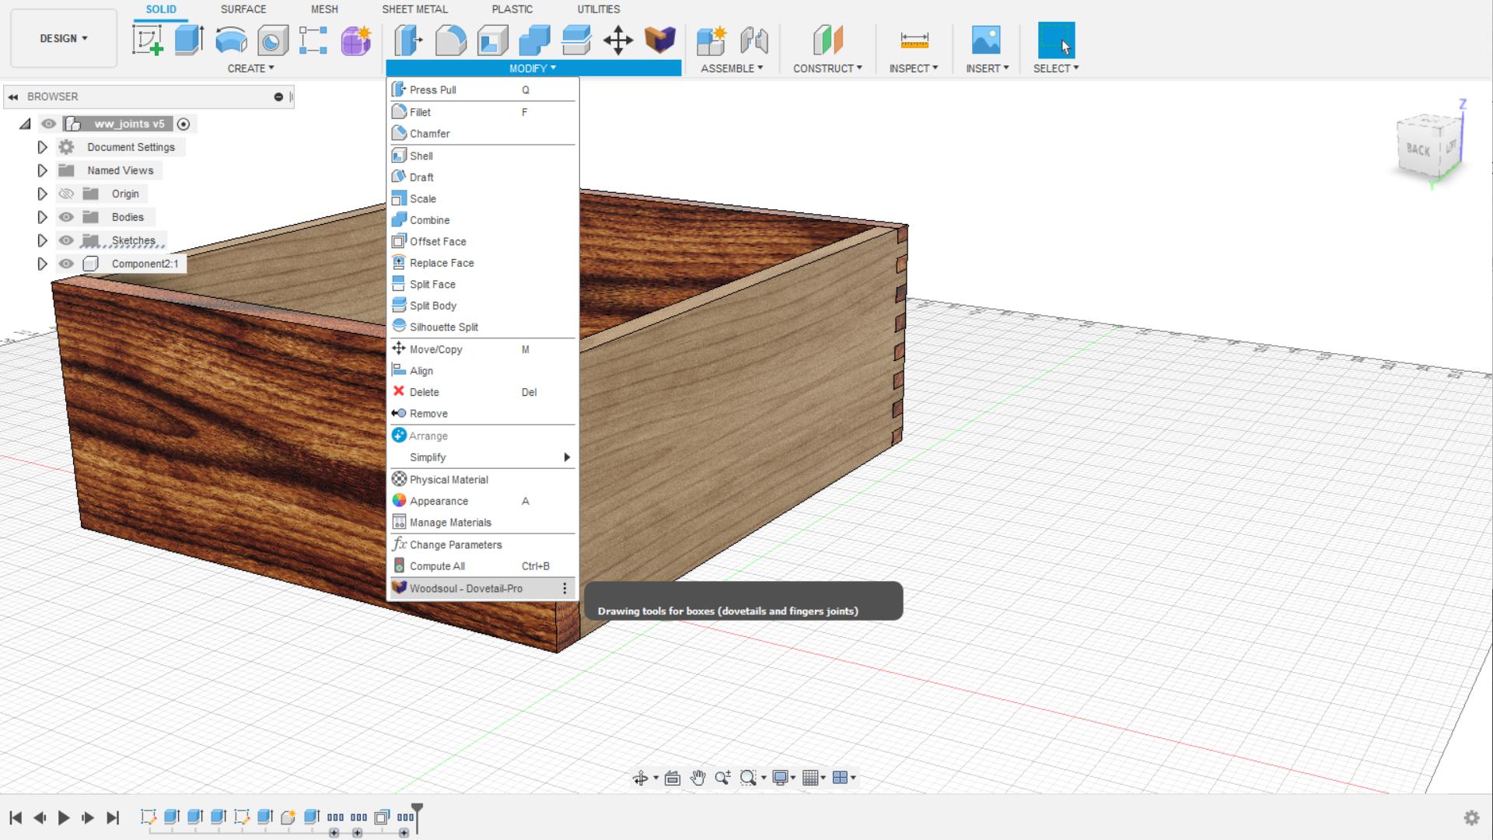Expand the Sketches folder

click(x=43, y=240)
